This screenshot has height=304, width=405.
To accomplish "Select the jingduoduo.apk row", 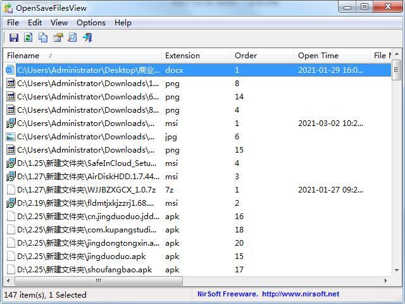I will pyautogui.click(x=81, y=256).
